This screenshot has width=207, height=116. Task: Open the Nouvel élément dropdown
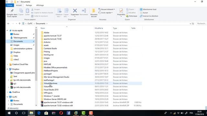tap(106, 9)
